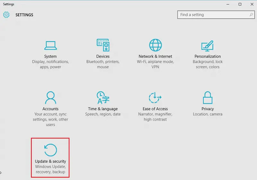Image resolution: width=257 pixels, height=180 pixels.
Task: Click the Accounts label
Action: pyautogui.click(x=50, y=109)
